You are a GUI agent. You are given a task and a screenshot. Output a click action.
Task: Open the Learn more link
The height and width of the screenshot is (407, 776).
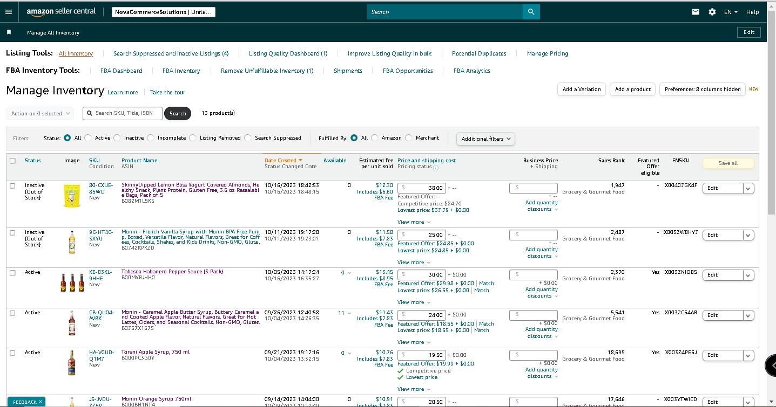pos(123,92)
